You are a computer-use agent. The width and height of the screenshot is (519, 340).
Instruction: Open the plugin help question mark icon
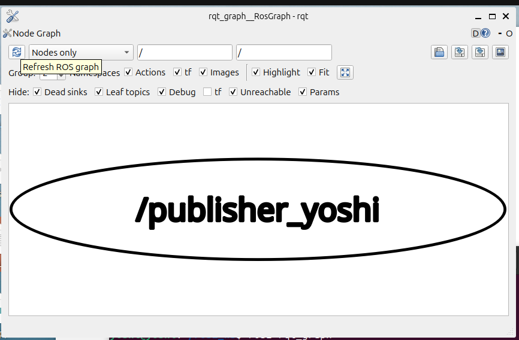click(485, 33)
